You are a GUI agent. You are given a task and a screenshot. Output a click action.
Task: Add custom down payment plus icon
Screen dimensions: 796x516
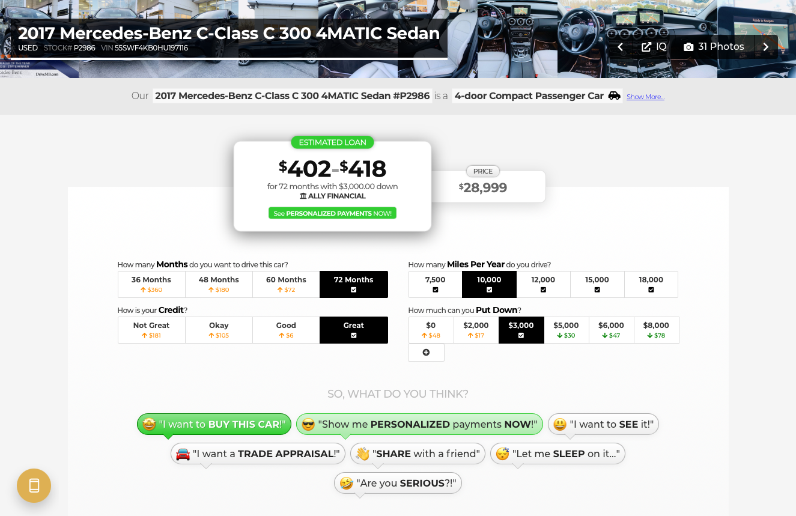(426, 353)
